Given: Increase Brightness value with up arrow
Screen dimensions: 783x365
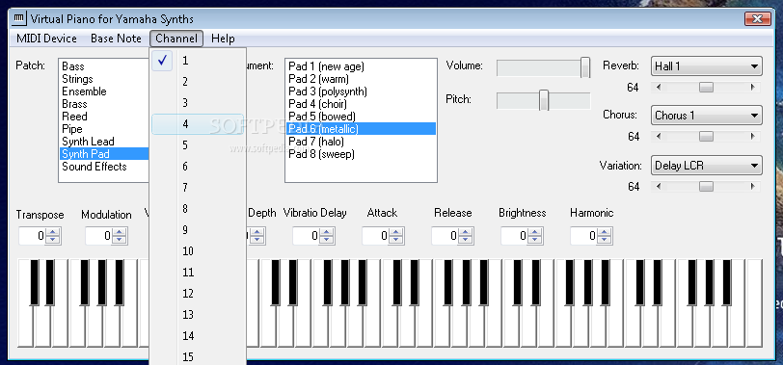Looking at the screenshot, I should (534, 232).
